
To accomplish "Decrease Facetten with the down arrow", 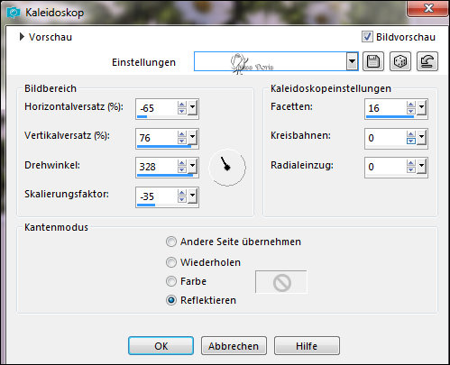I will point(410,111).
